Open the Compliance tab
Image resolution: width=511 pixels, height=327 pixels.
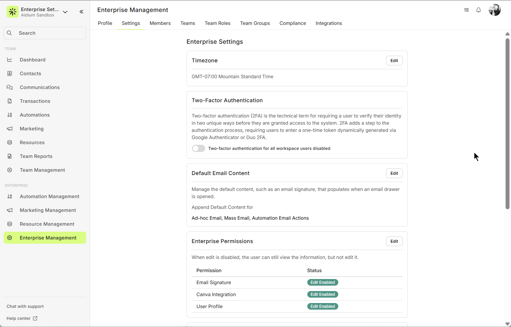pos(293,23)
